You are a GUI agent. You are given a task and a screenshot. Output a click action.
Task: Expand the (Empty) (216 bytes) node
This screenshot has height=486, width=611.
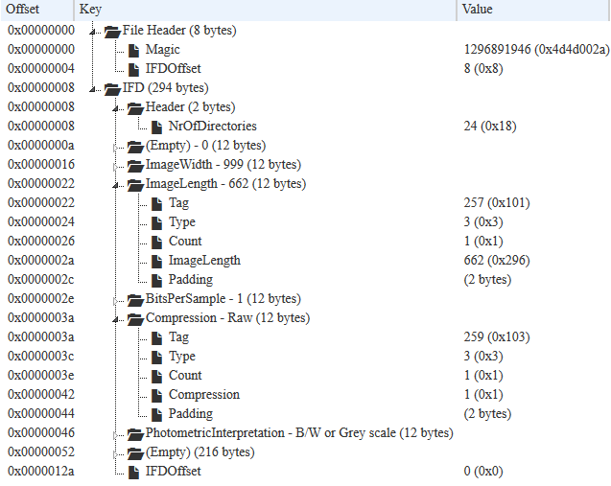coord(115,454)
